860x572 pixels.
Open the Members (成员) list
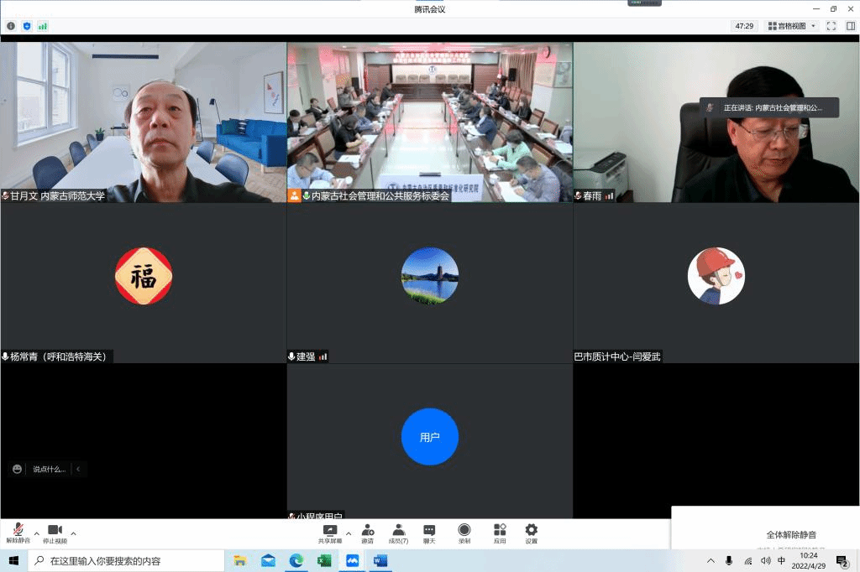[x=398, y=532]
